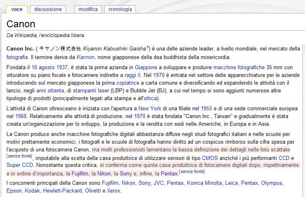
Task: Follow the Kannon link
Action: [x=86, y=57]
